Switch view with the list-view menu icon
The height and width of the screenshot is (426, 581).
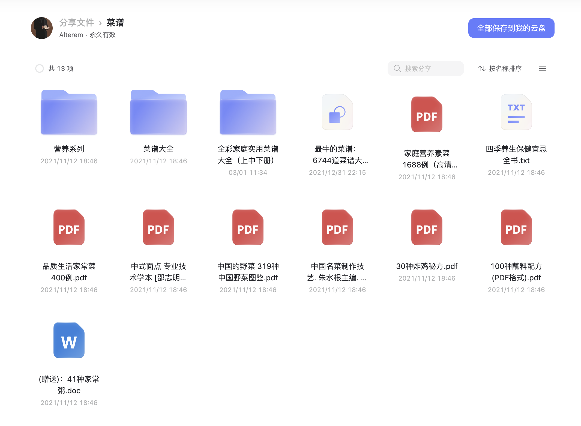point(542,68)
